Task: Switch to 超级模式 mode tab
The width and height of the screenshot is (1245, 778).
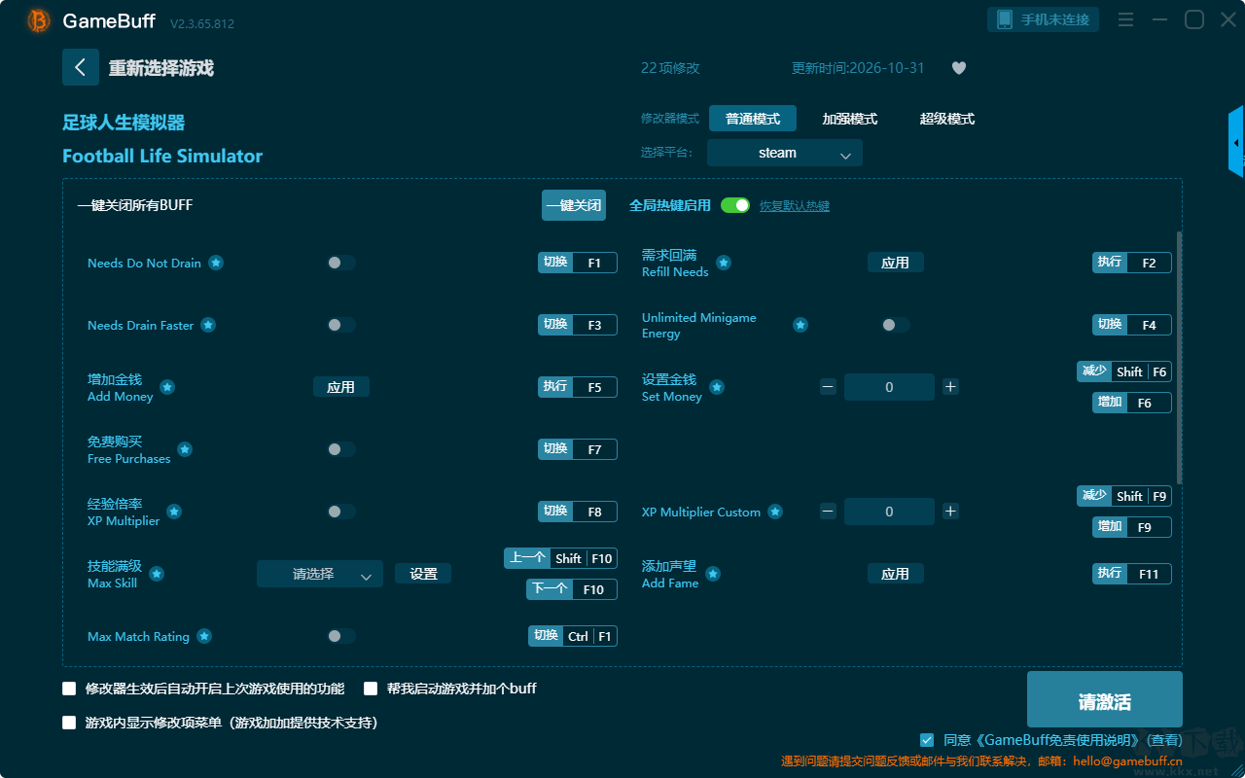Action: 947,119
